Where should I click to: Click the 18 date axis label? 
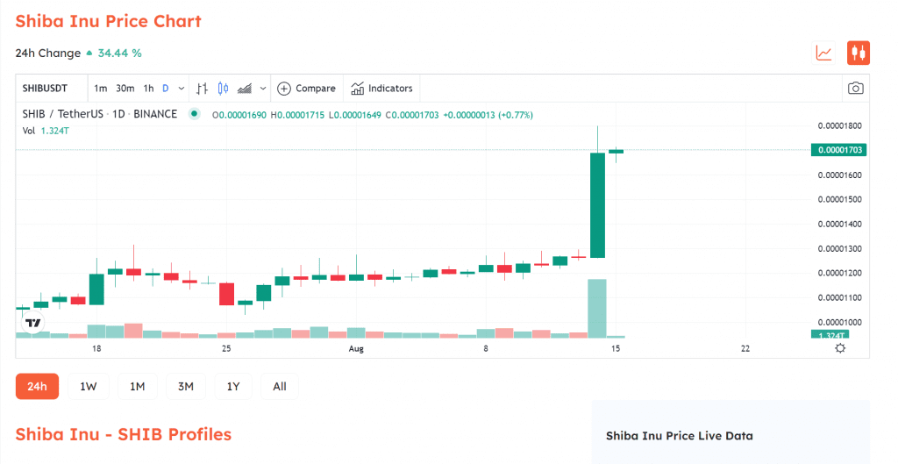(96, 348)
